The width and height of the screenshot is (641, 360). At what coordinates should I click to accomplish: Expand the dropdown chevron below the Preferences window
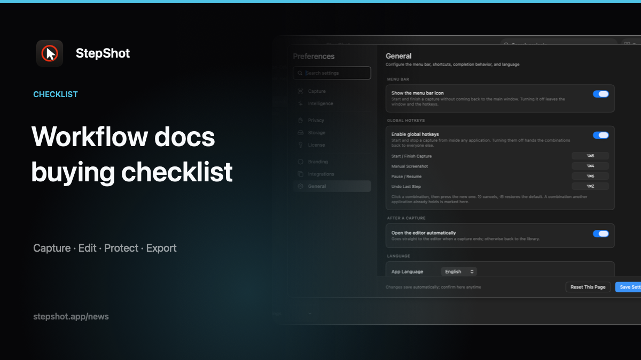pyautogui.click(x=310, y=314)
